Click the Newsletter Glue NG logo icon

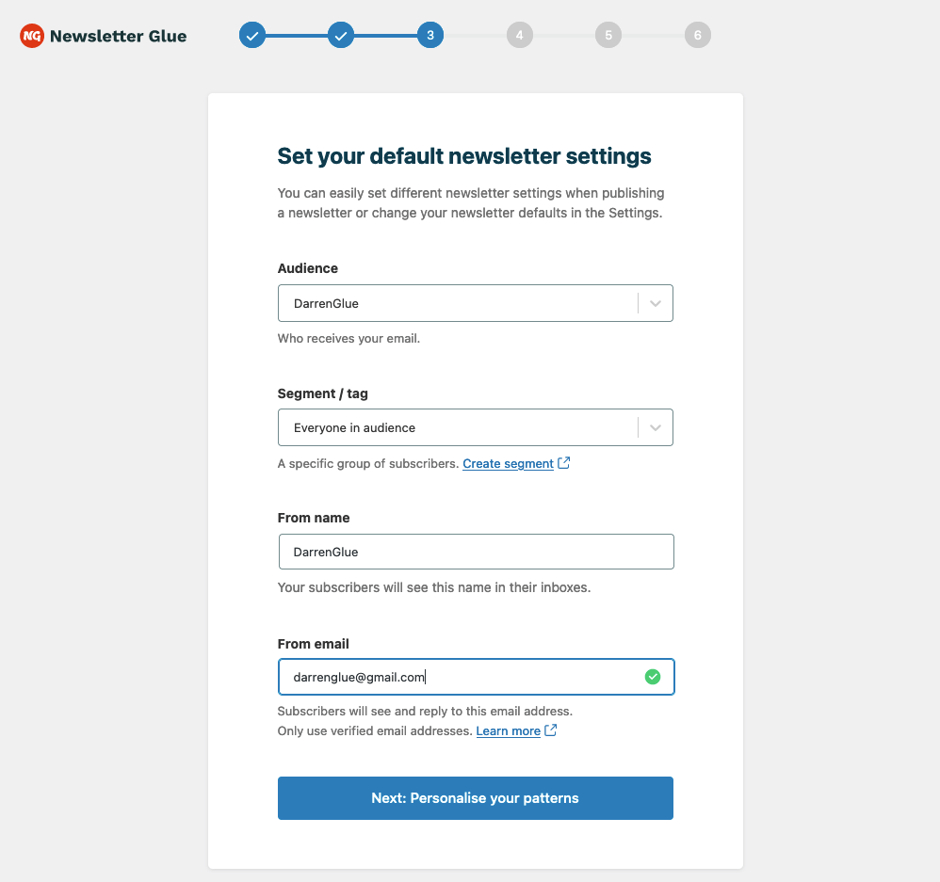32,36
